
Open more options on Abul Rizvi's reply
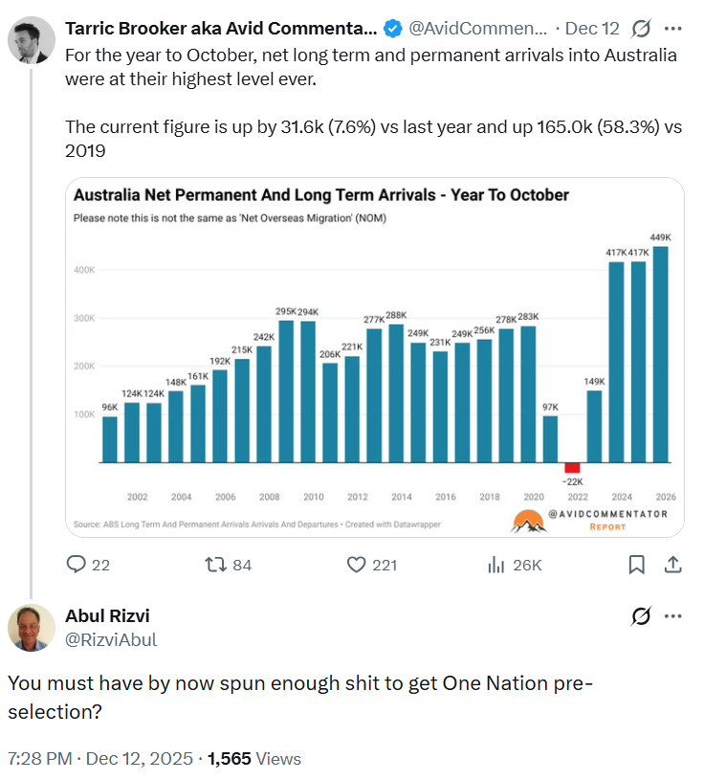[x=673, y=616]
